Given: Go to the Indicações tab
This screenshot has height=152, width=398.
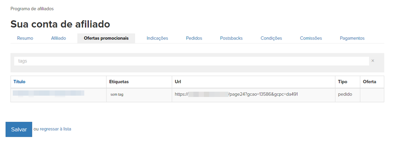Looking at the screenshot, I should [157, 38].
